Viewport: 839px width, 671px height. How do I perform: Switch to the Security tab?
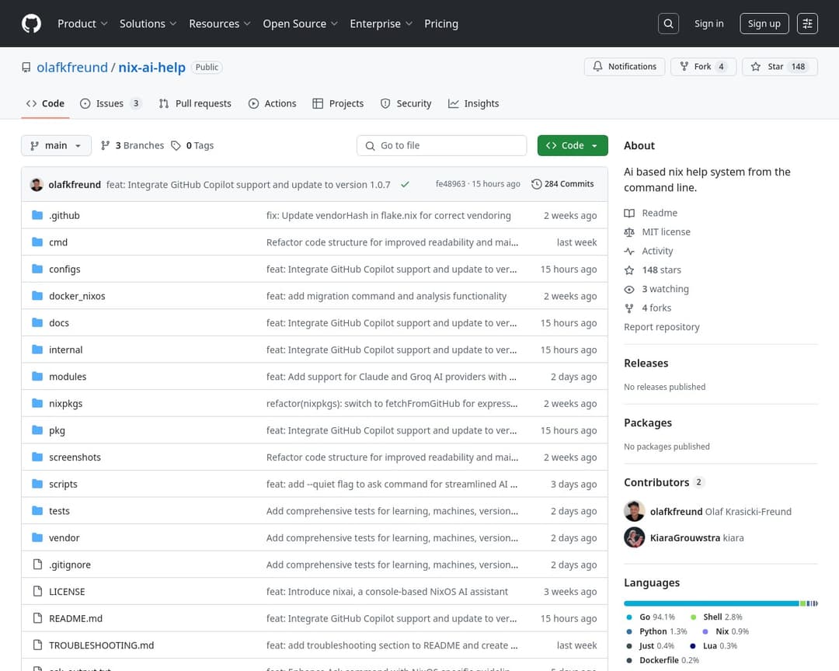pos(406,103)
